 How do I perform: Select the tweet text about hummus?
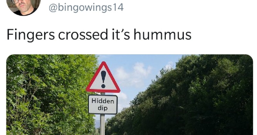click(x=99, y=34)
